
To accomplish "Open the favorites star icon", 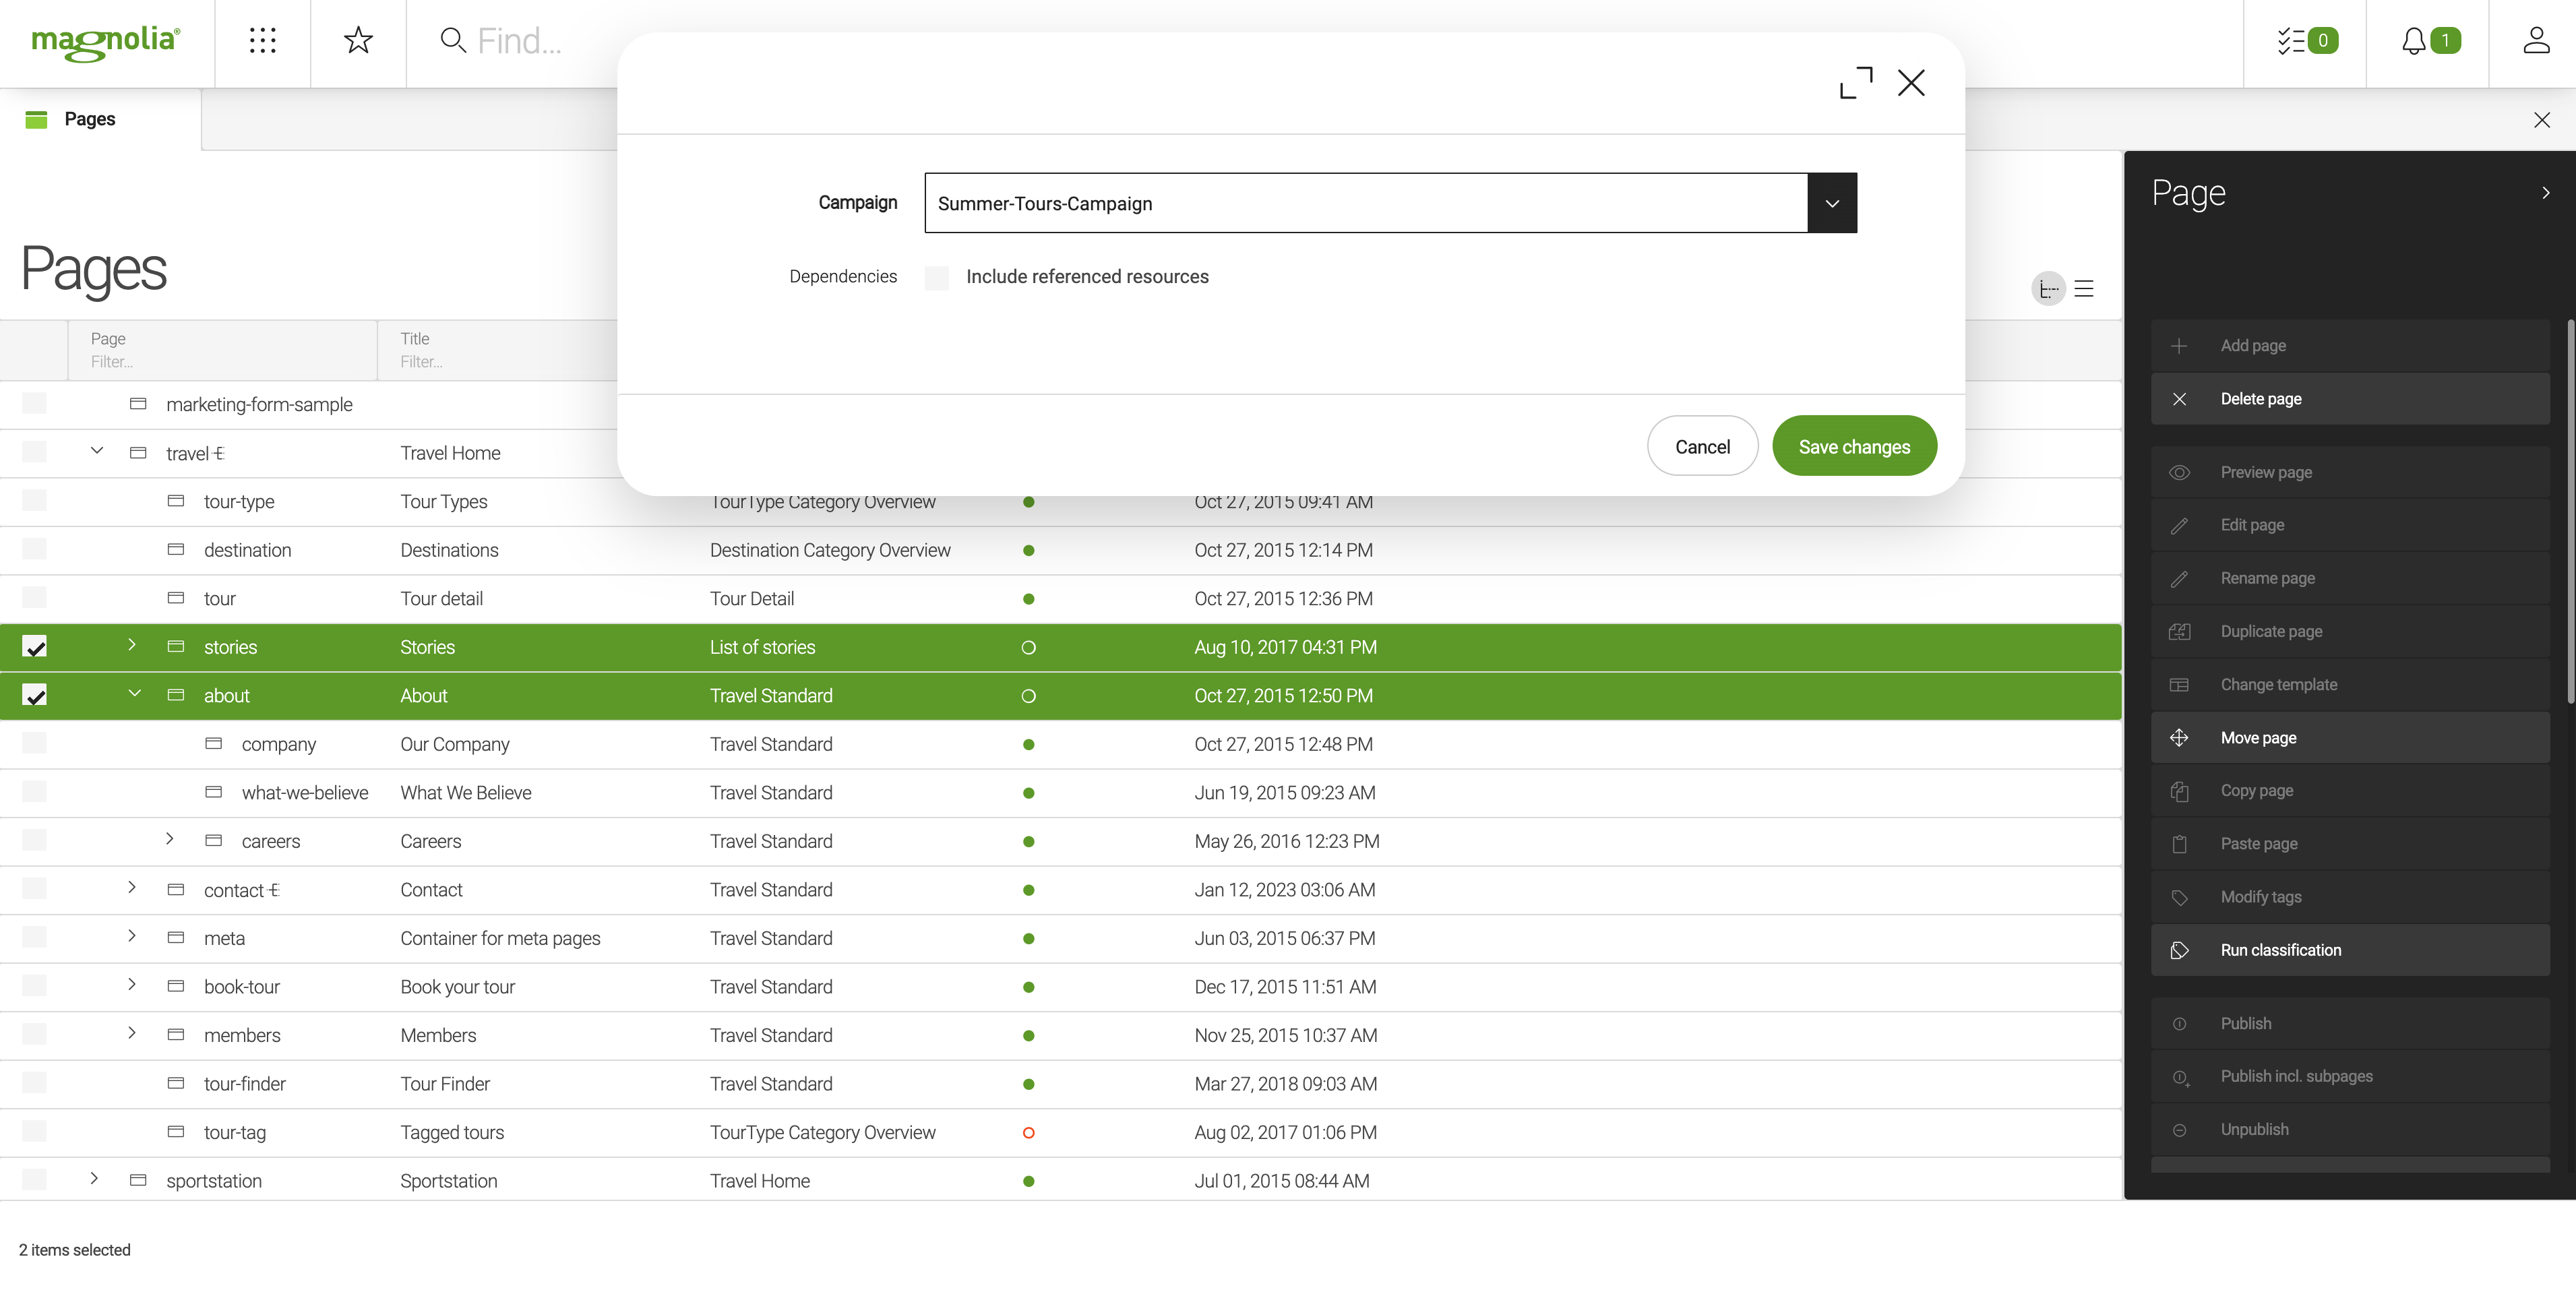I will 358,40.
